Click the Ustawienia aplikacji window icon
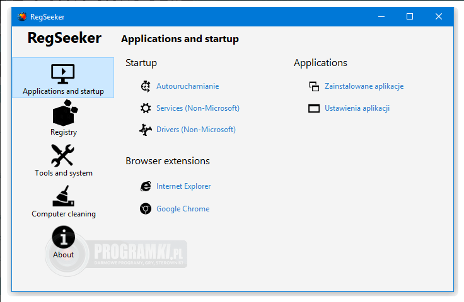464x302 pixels. click(314, 108)
